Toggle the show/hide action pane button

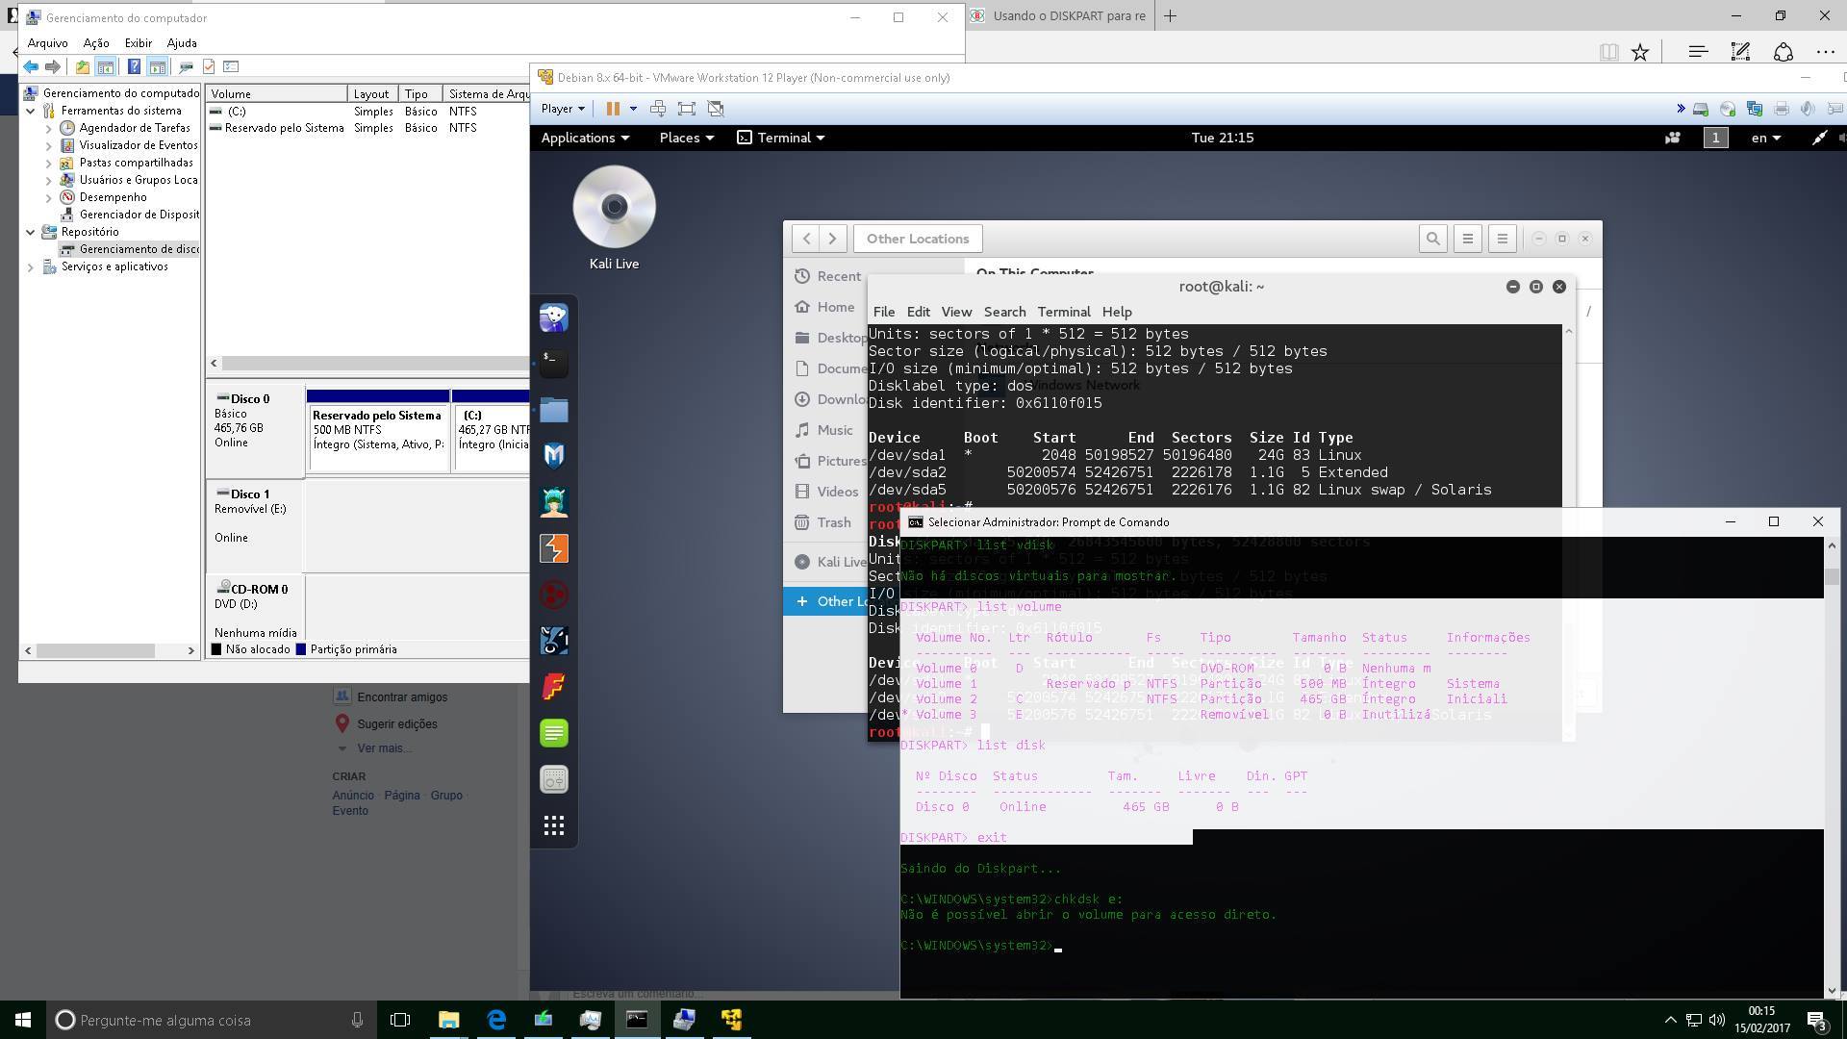(x=157, y=67)
